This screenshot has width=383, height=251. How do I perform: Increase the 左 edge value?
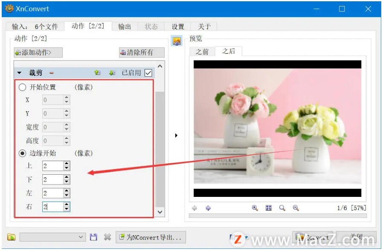67,191
